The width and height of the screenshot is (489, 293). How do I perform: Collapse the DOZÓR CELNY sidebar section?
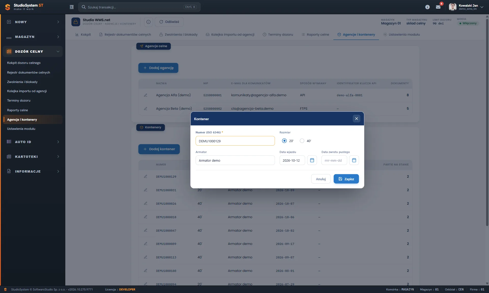[x=33, y=51]
